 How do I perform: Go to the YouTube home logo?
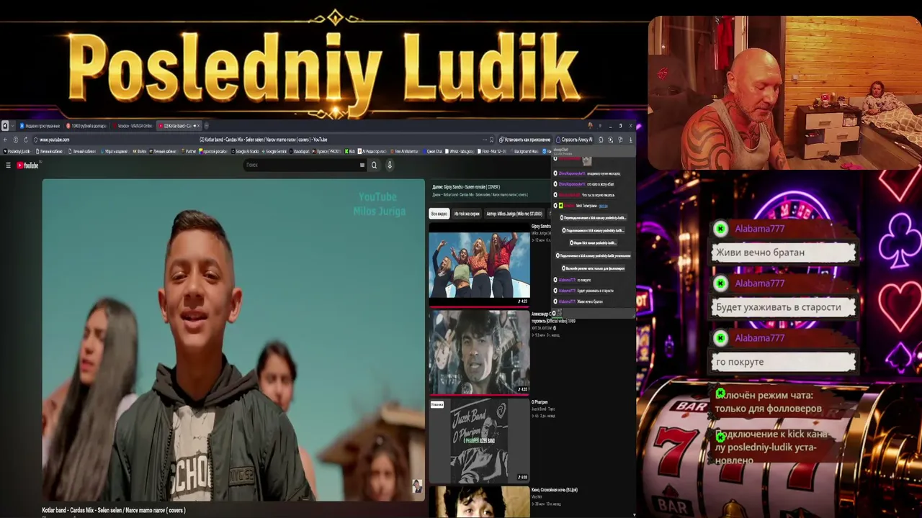pyautogui.click(x=27, y=165)
